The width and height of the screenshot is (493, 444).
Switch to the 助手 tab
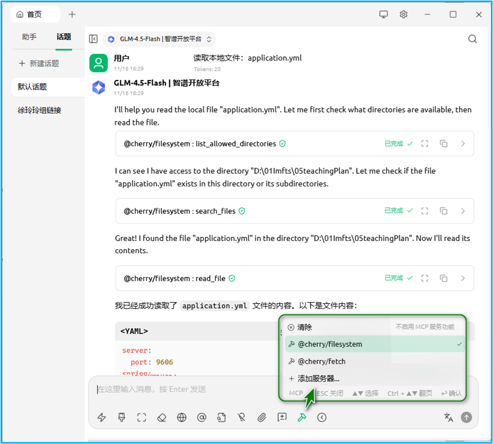click(29, 37)
